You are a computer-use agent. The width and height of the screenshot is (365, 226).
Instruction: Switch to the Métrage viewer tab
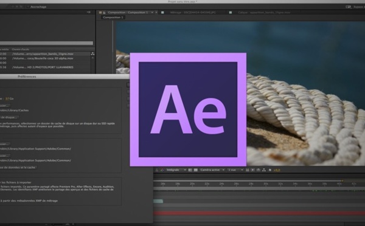(x=193, y=13)
